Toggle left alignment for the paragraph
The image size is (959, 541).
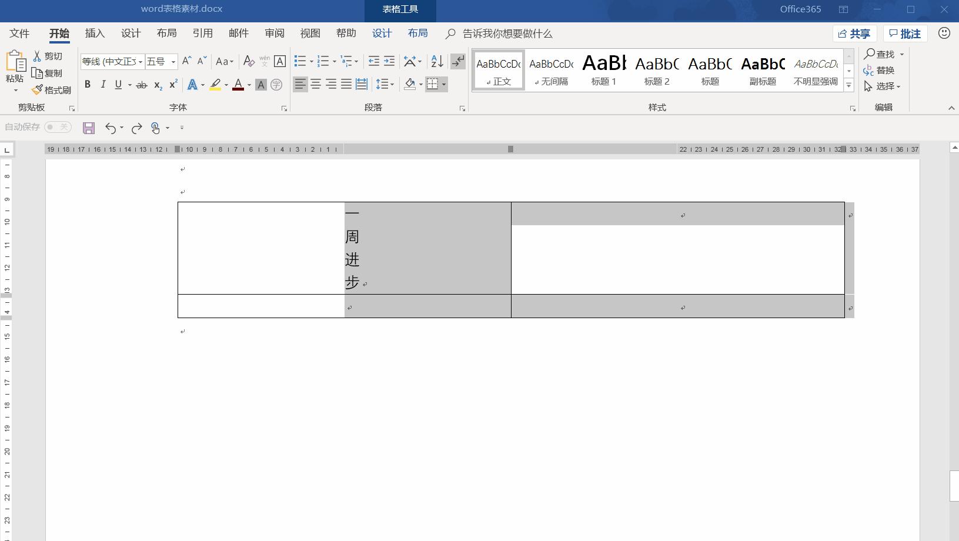point(300,84)
